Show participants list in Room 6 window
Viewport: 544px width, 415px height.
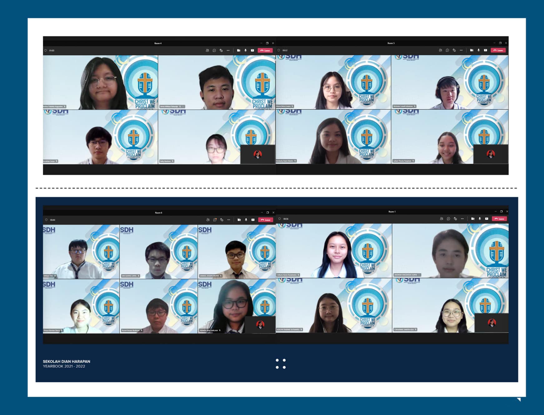208,220
